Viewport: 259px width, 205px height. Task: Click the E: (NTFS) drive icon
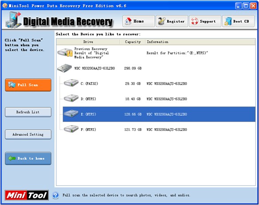click(71, 114)
